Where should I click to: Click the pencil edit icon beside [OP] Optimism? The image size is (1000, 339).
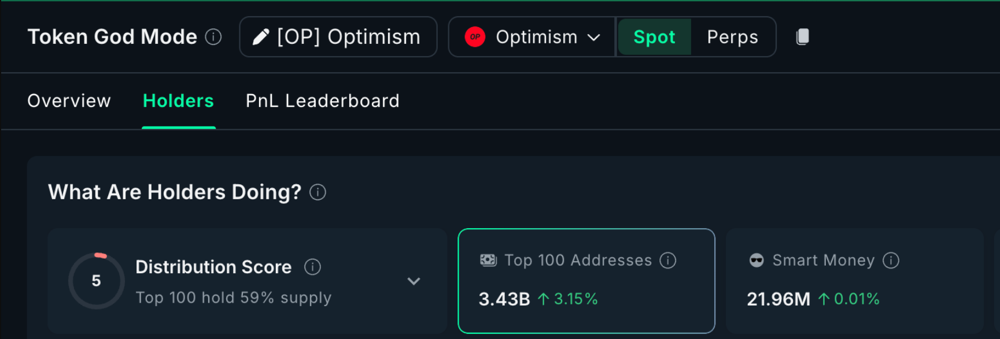[263, 36]
